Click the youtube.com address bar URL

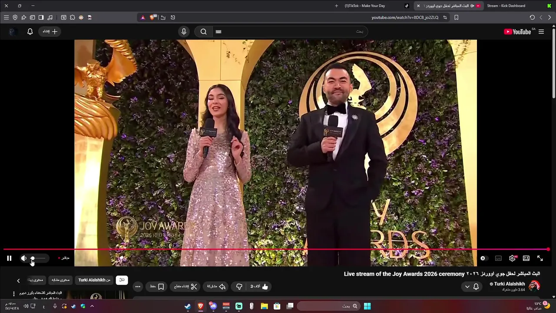coord(405,17)
